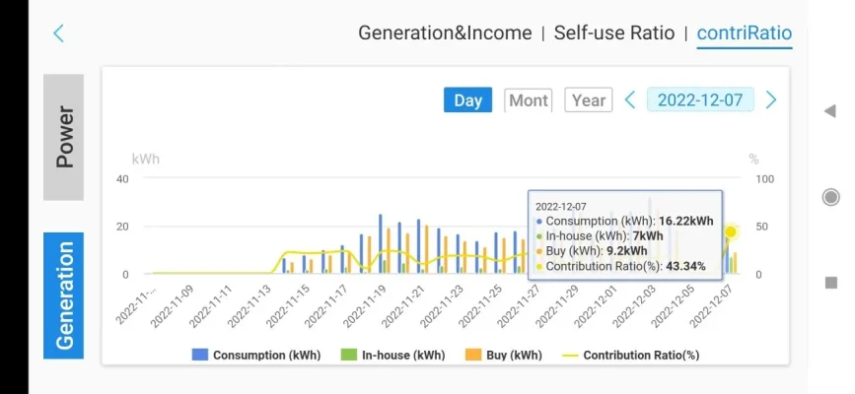The height and width of the screenshot is (394, 855).
Task: Tap the 2022-11-19 axis date label
Action: click(366, 306)
